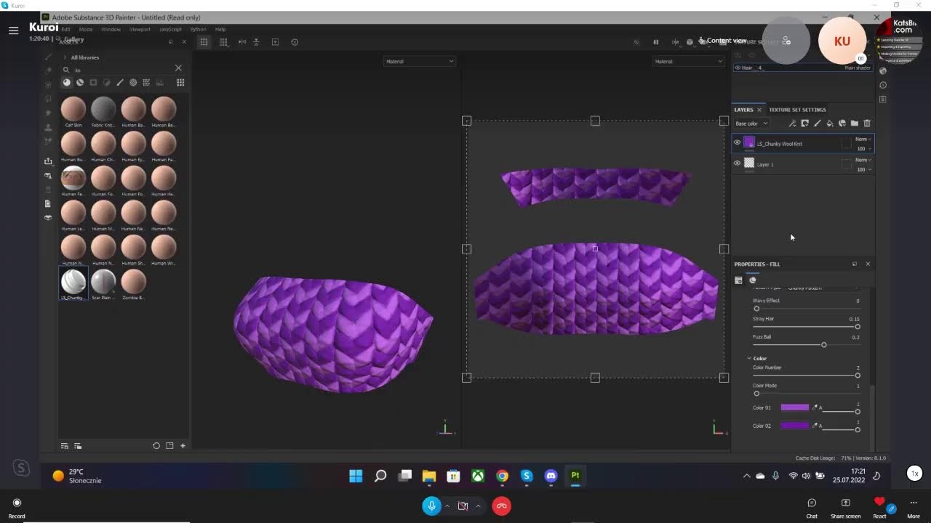Open opacity dropdown of Layer 1
Image resolution: width=931 pixels, height=523 pixels.
coord(864,169)
